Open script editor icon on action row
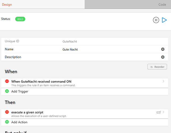Image resolution: width=171 pixels, height=133 pixels. (x=159, y=112)
